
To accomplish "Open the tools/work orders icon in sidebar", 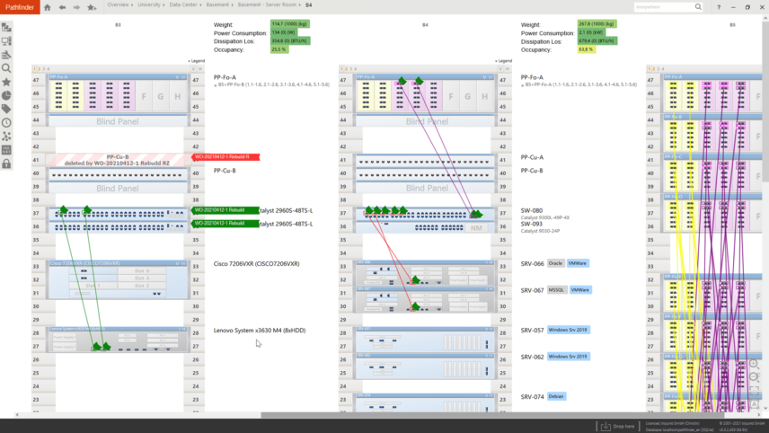I will [x=6, y=55].
